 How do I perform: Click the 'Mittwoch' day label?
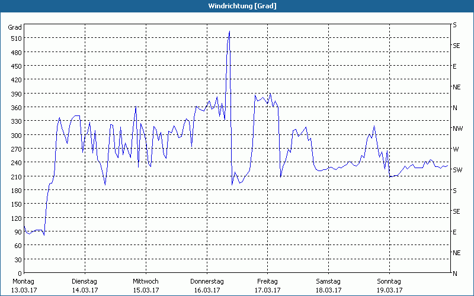pos(146,282)
